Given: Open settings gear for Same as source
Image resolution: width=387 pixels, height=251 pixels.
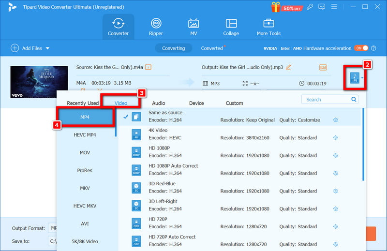Looking at the screenshot, I should [335, 120].
